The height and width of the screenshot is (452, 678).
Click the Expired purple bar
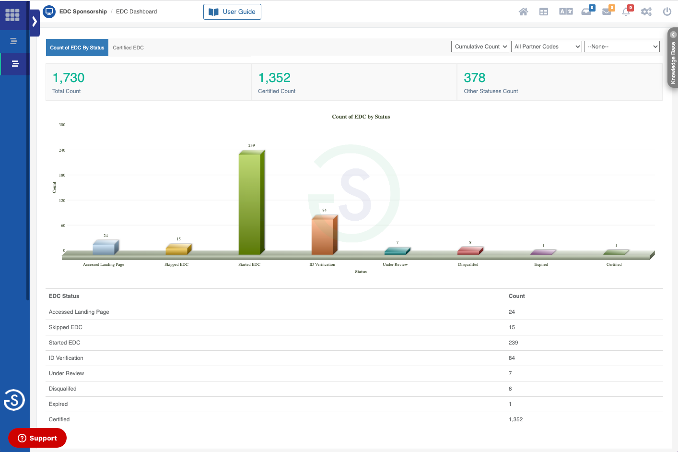(x=543, y=252)
